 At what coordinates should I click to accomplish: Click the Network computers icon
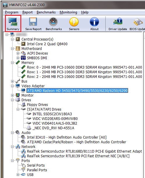pyautogui.click(x=18, y=146)
